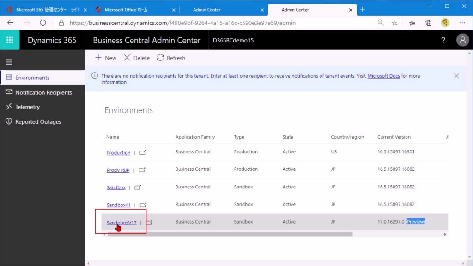
Task: Toggle the sidebar hamburger menu
Action: [9, 62]
